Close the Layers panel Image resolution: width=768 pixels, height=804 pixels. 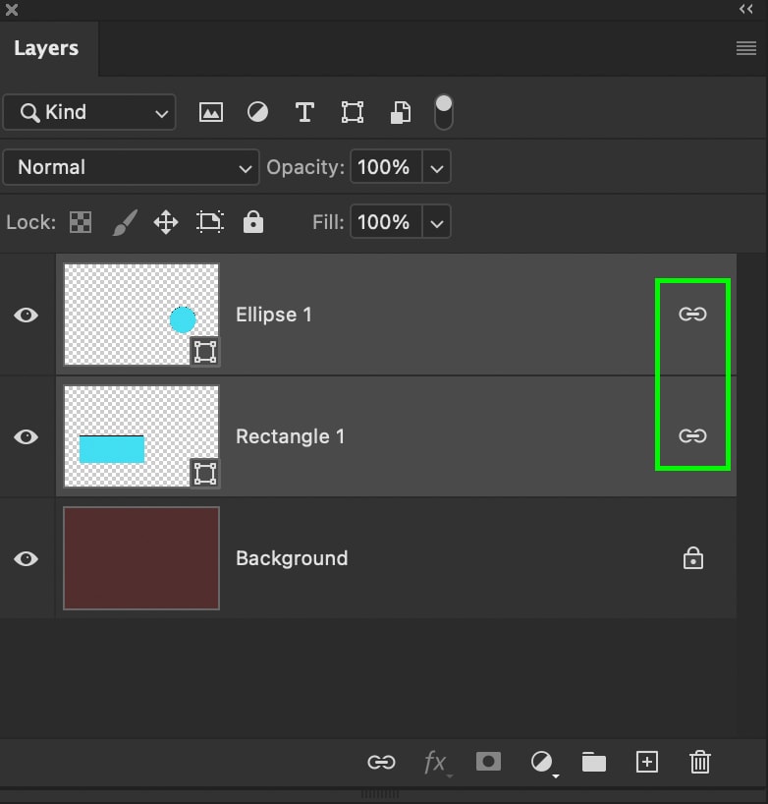[11, 10]
